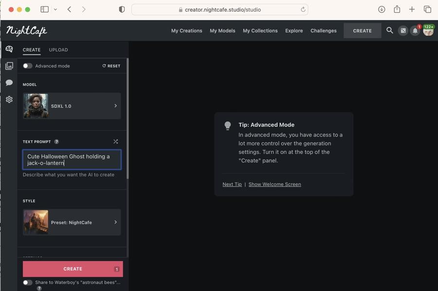The image size is (438, 291).
Task: Click the shuffle random prompt icon
Action: pos(116,141)
